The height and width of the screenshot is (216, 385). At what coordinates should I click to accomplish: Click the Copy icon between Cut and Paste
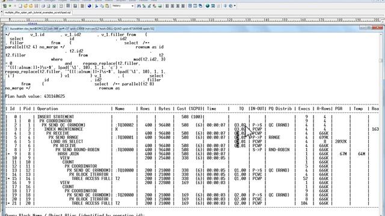click(x=102, y=5)
